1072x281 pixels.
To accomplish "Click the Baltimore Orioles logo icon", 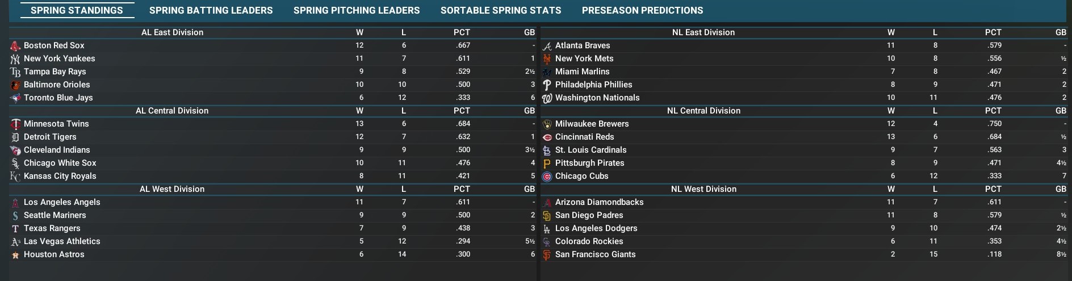I will point(15,85).
